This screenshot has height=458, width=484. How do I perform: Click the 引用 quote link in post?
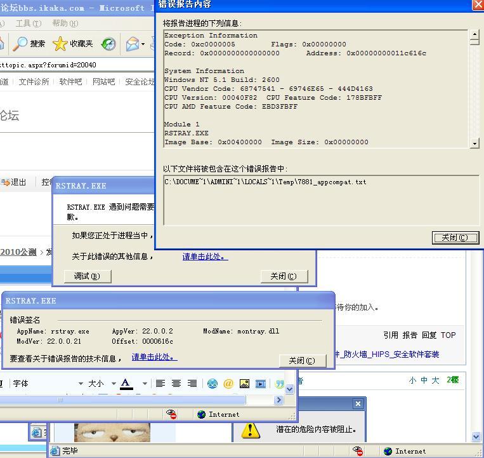(391, 335)
